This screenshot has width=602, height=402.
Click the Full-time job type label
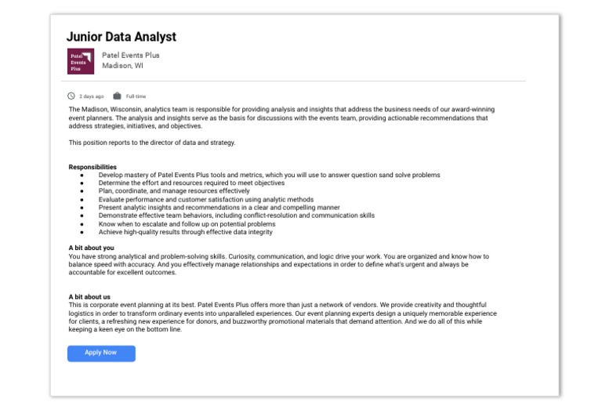[136, 96]
